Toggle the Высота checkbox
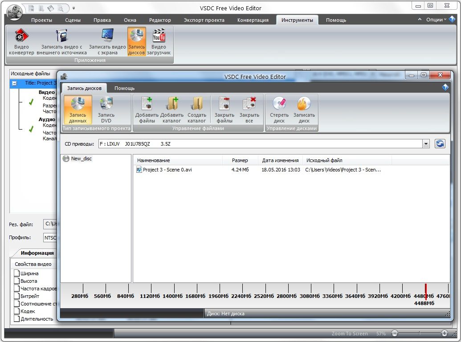Viewport: 461px width, 342px height. [17, 281]
